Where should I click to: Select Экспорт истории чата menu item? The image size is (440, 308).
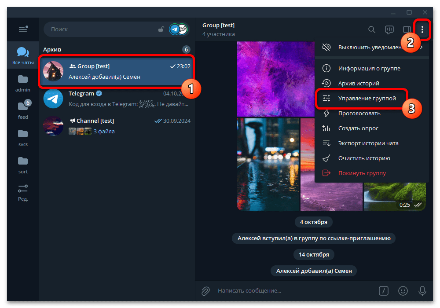[372, 143]
